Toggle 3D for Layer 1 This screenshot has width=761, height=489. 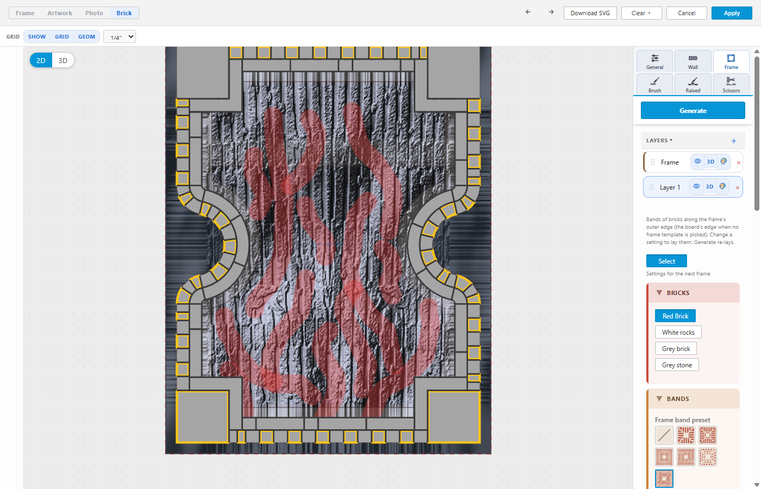709,186
